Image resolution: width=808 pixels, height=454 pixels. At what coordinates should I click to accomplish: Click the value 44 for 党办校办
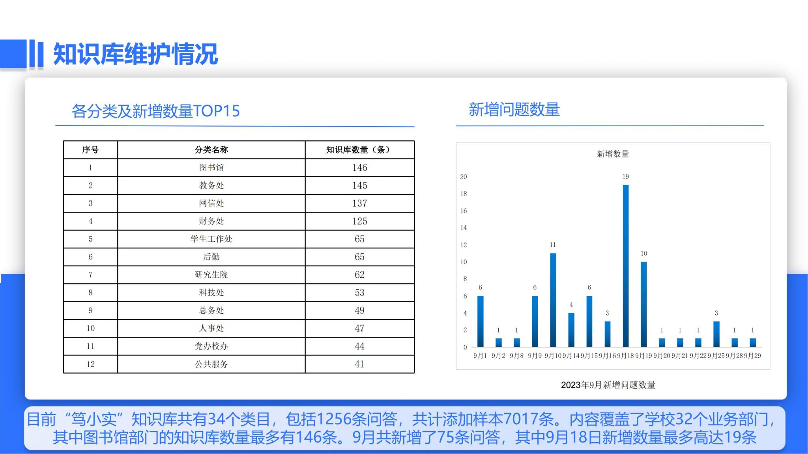[x=359, y=346]
